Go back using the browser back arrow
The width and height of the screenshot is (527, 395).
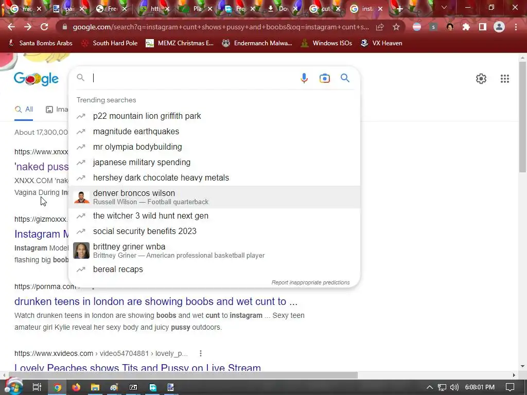pyautogui.click(x=11, y=27)
